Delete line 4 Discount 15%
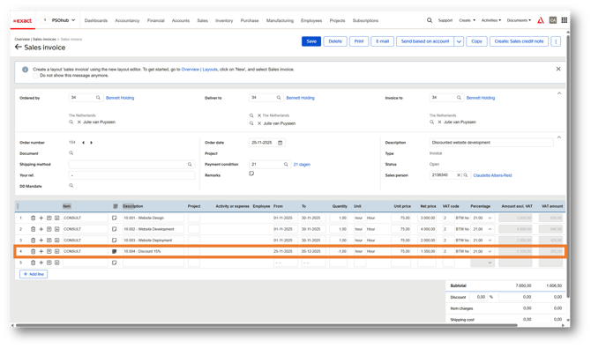The image size is (591, 348). [x=34, y=251]
